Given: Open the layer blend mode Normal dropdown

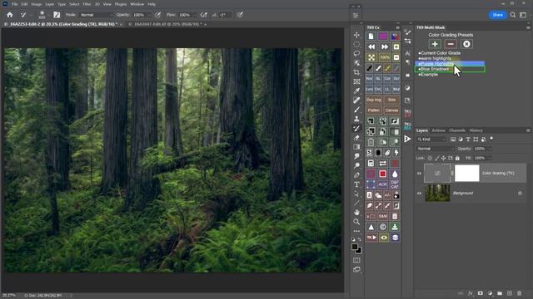Looking at the screenshot, I should (x=435, y=149).
